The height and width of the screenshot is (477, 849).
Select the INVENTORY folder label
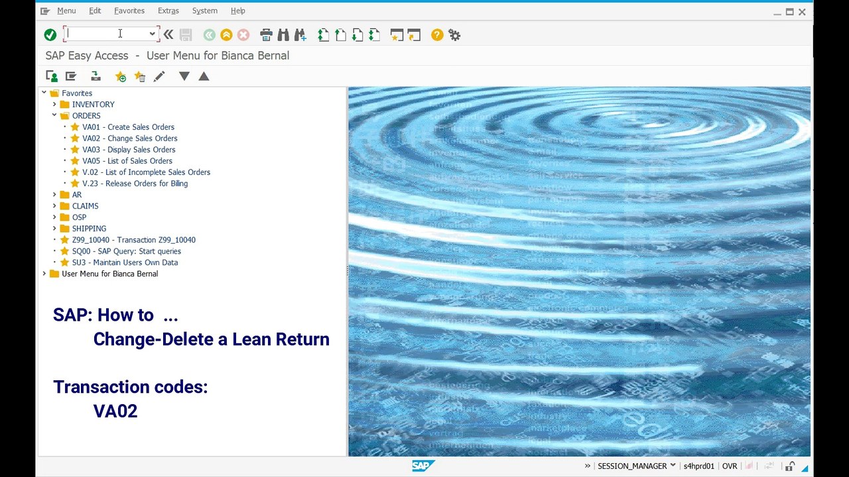93,105
